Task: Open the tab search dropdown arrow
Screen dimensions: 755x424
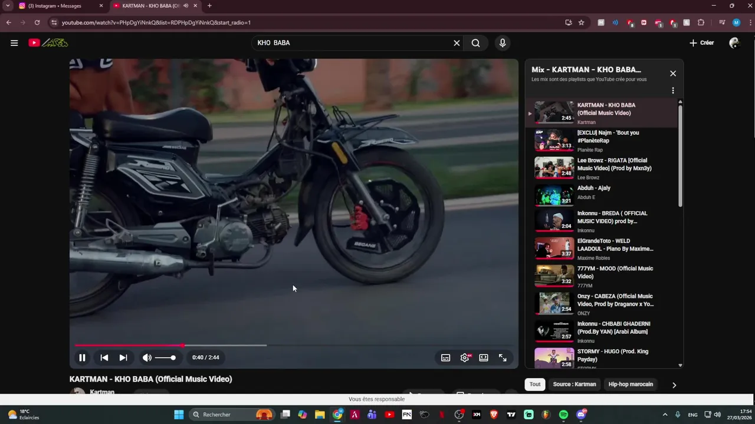Action: click(8, 6)
